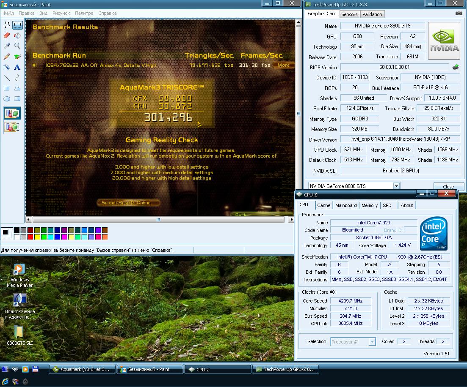Viewport: 467px width, 387px height.
Task: Select the Text tool (letter A)
Action: [17, 67]
